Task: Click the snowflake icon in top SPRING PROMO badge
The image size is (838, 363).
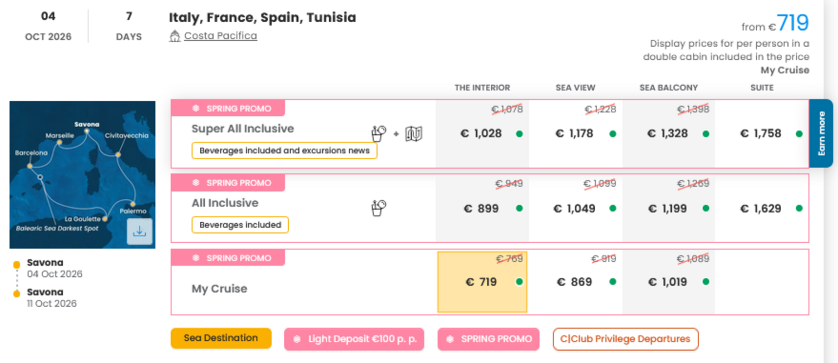Action: pos(196,108)
